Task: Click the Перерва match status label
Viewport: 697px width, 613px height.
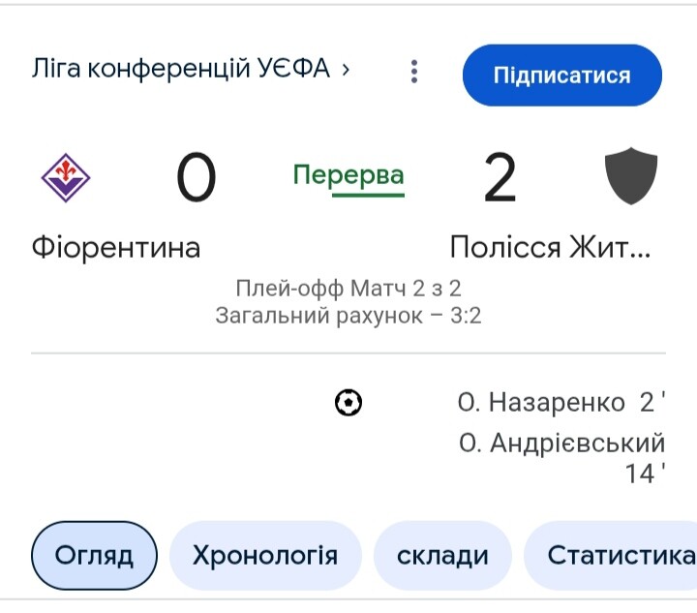Action: click(x=348, y=177)
